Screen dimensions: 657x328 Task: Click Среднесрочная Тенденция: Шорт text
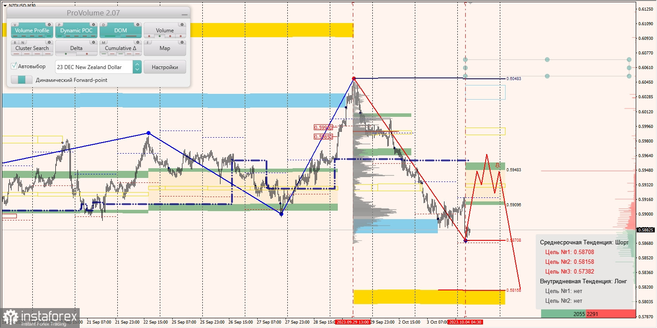click(584, 242)
